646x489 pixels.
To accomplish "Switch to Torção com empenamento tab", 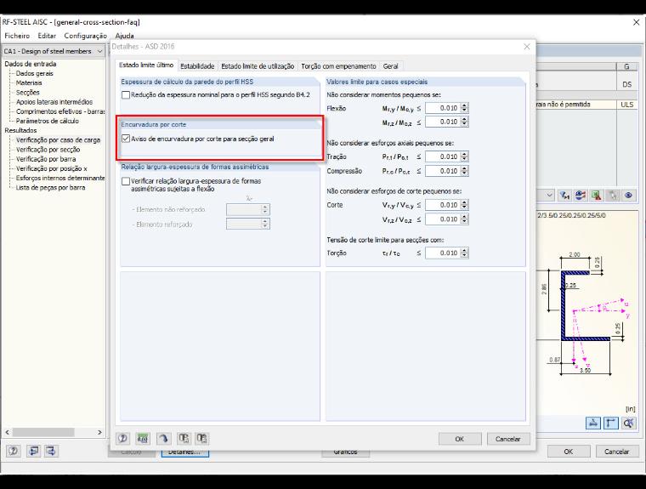I will [x=338, y=66].
